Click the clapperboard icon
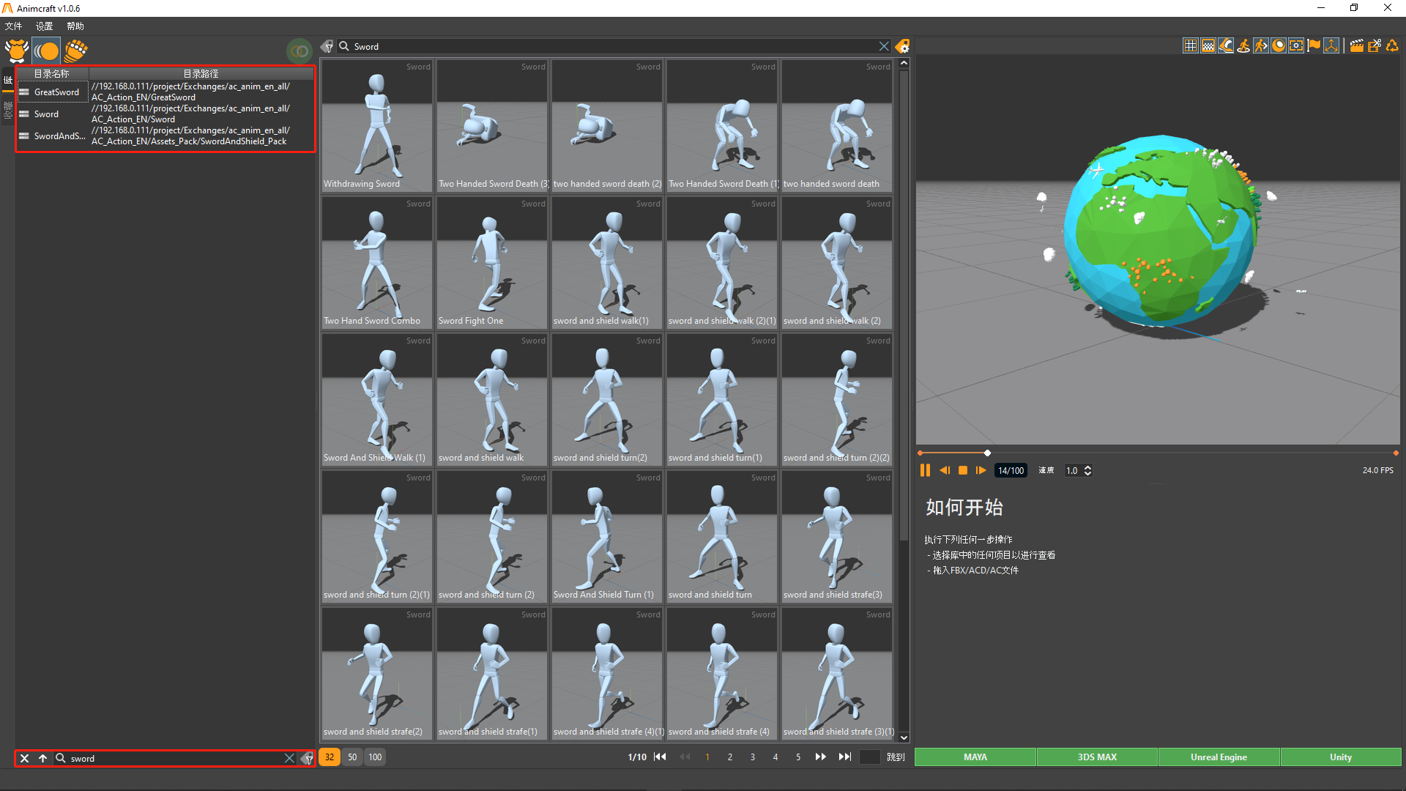 [x=1357, y=45]
